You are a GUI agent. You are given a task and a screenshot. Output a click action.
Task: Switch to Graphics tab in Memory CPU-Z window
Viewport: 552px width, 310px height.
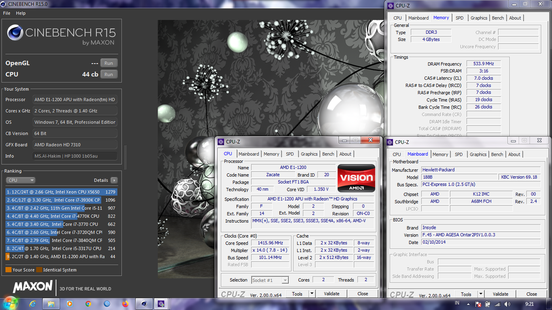(479, 18)
